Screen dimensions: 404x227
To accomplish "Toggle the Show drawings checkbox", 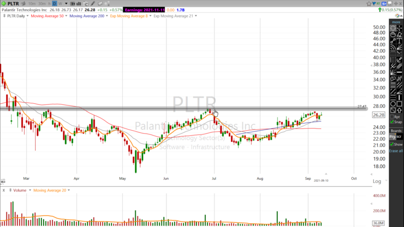I will click(392, 144).
